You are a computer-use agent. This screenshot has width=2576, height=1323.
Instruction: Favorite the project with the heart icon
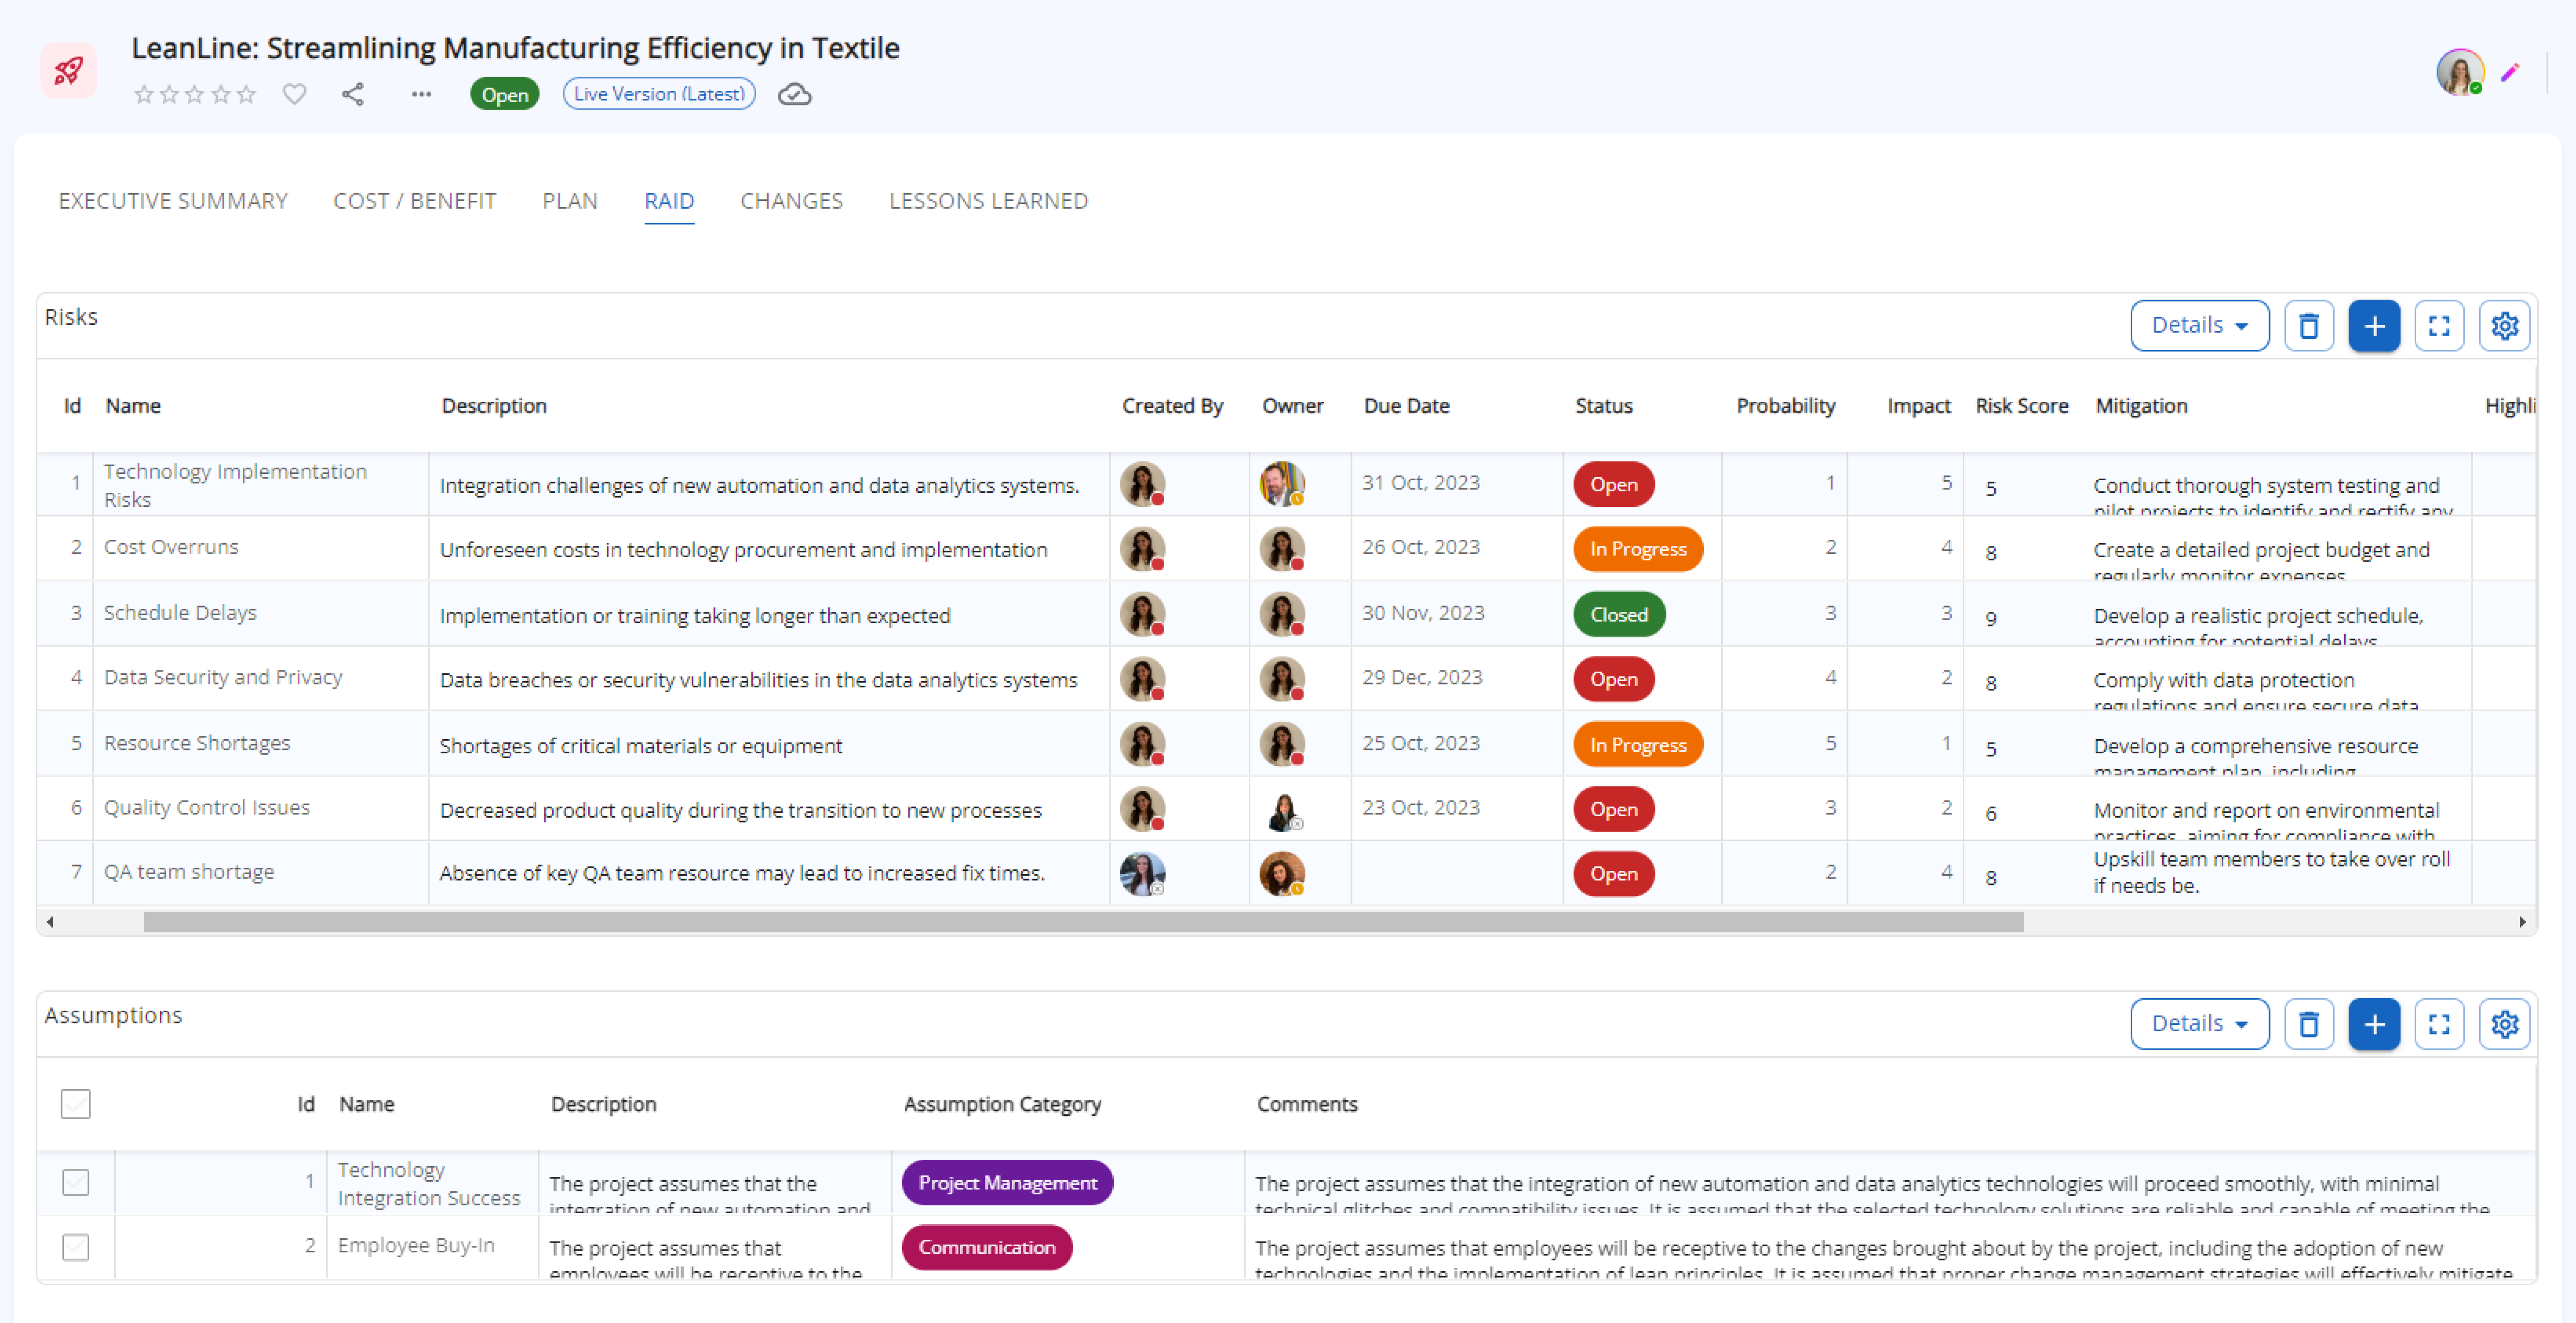point(294,94)
